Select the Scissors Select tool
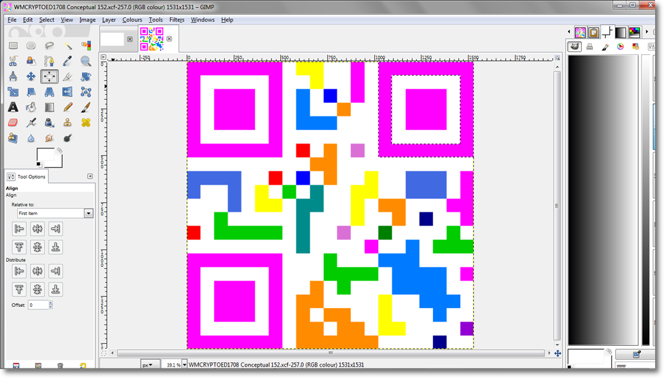Image resolution: width=665 pixels, height=379 pixels. [x=13, y=61]
